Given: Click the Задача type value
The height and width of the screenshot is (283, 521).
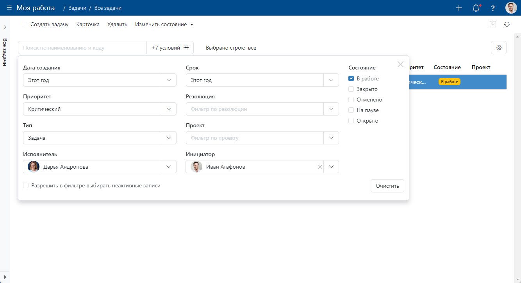Looking at the screenshot, I should pyautogui.click(x=37, y=138).
